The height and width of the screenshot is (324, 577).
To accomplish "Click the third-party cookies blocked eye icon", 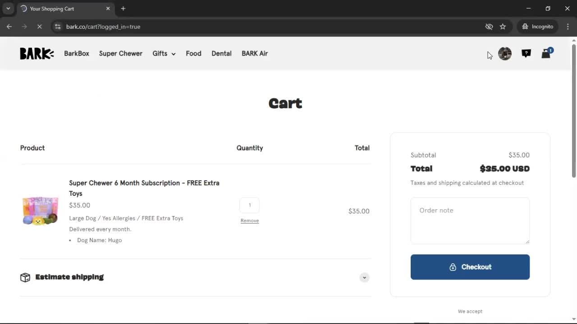I will 489,27.
